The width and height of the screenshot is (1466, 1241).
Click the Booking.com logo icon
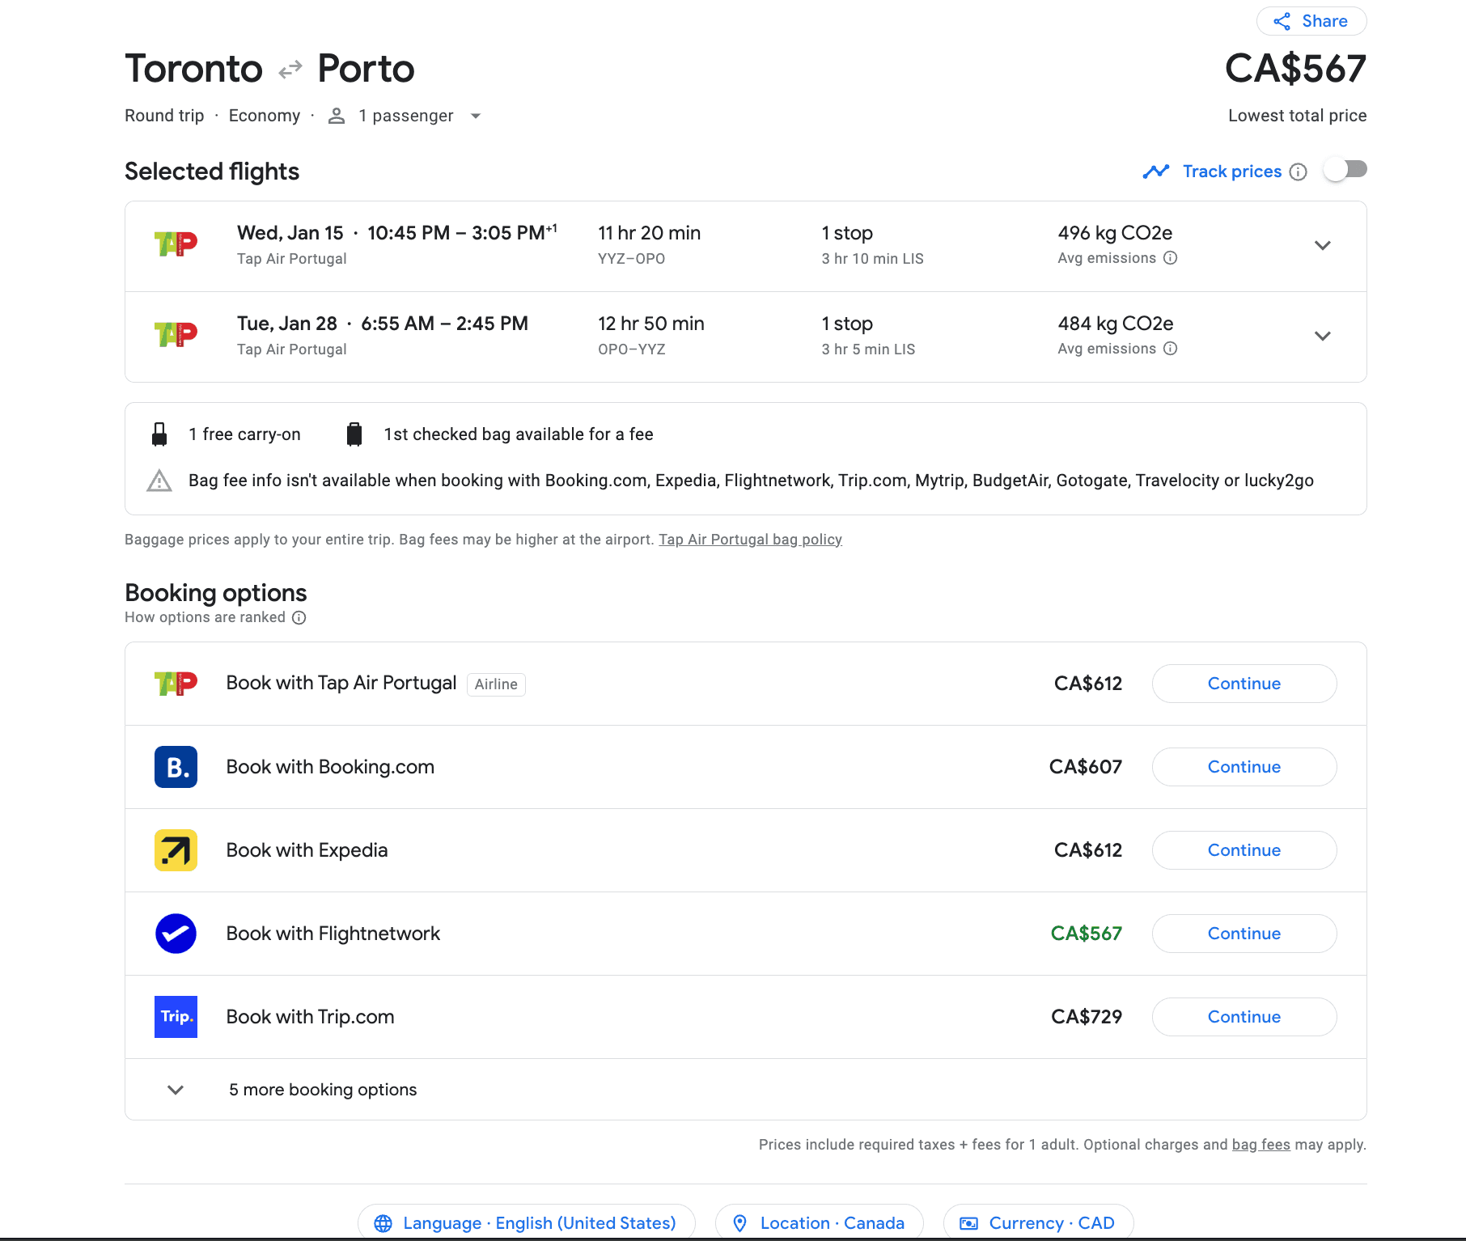[176, 767]
